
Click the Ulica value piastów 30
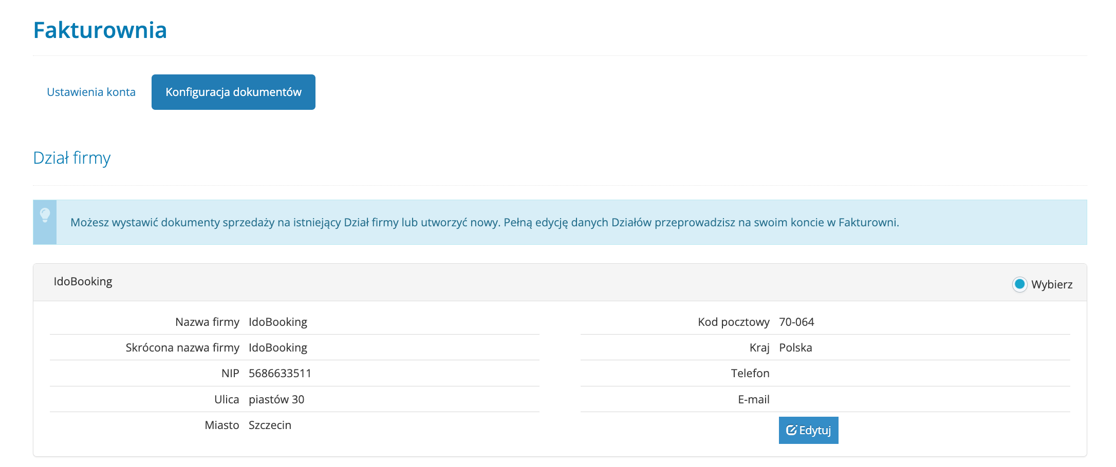point(276,400)
